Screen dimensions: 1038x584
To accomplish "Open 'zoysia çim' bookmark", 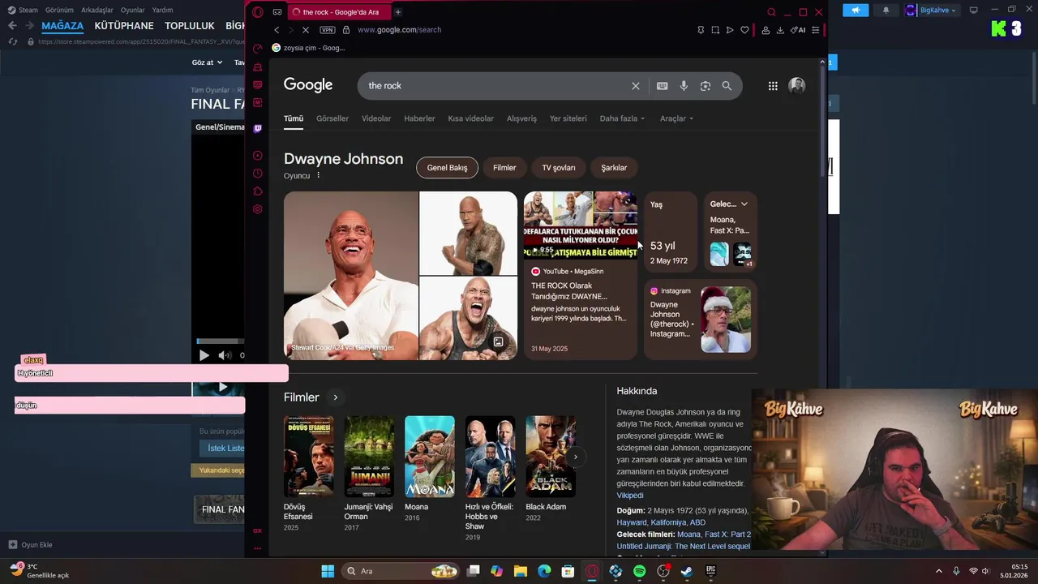I will 308,48.
